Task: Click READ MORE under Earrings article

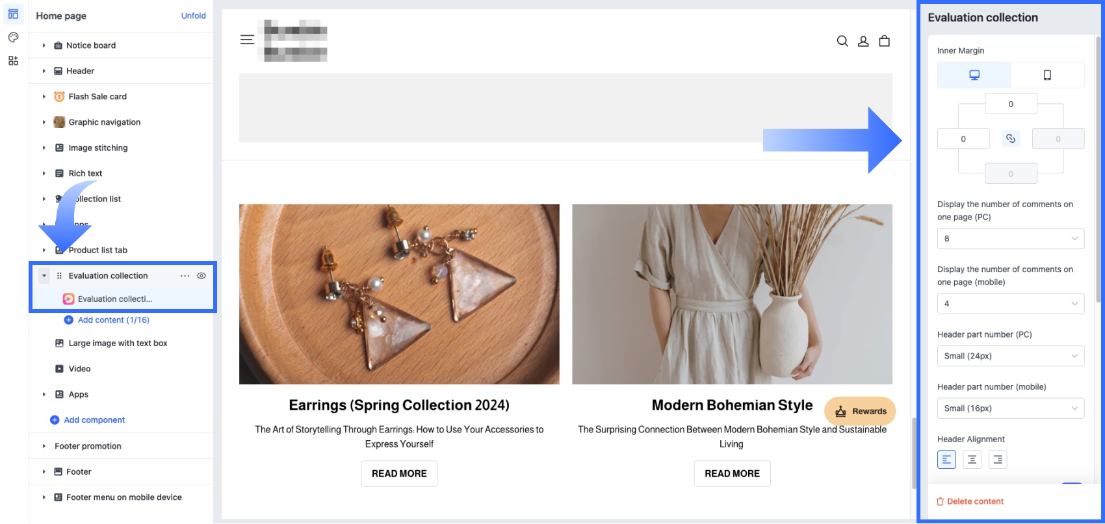Action: click(399, 474)
